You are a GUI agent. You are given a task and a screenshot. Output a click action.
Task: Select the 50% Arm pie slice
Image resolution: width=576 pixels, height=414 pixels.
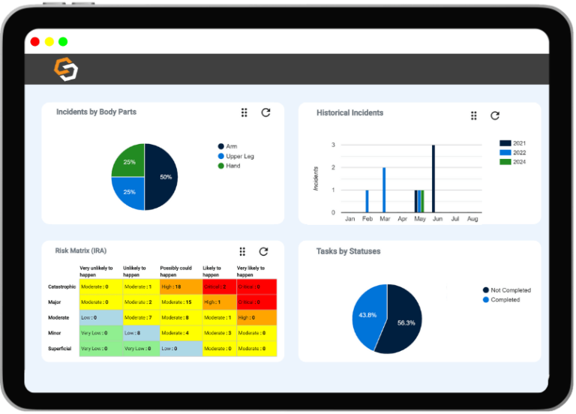click(162, 177)
